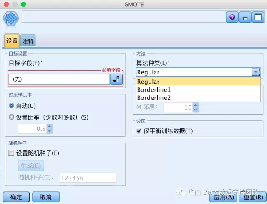Decrease the M 邻居 value stepper

(196, 110)
